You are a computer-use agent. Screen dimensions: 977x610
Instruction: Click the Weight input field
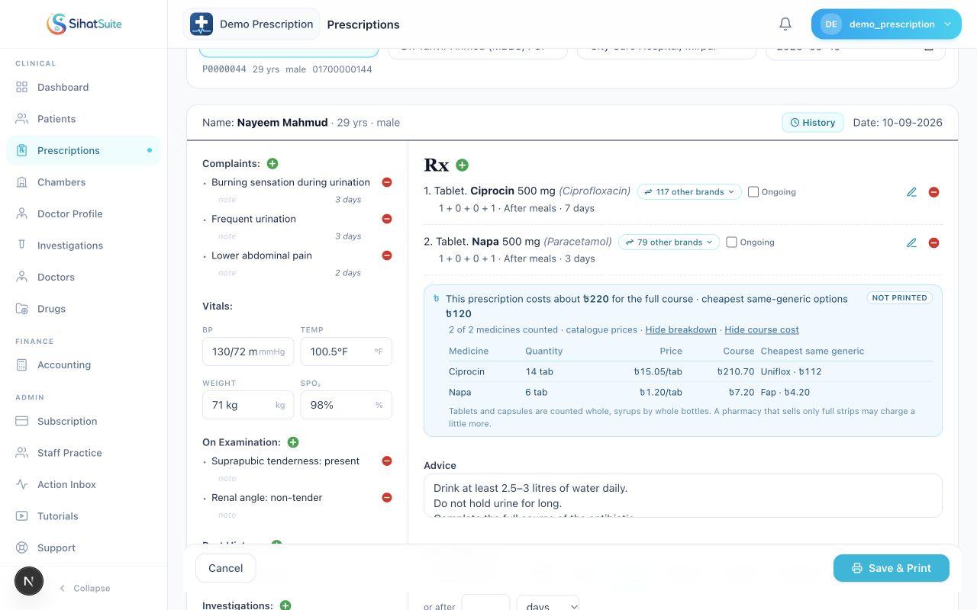click(248, 405)
